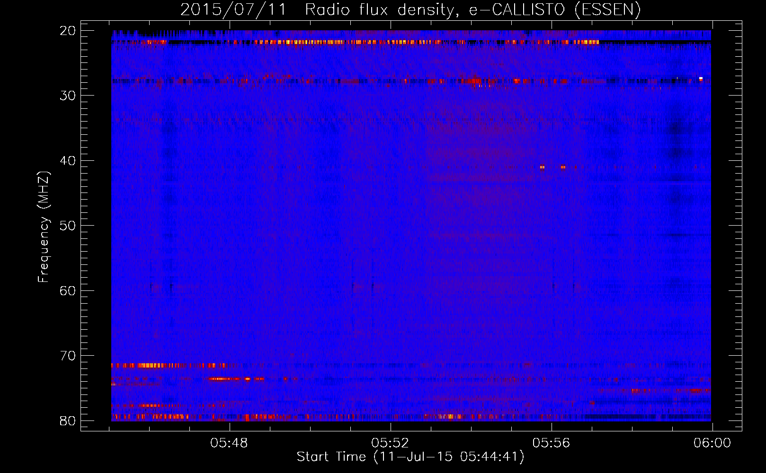Click the plot title 'Radio flux density, e-CALLISTO (ESSEN)'
Screen dimensions: 766x473
click(472, 10)
